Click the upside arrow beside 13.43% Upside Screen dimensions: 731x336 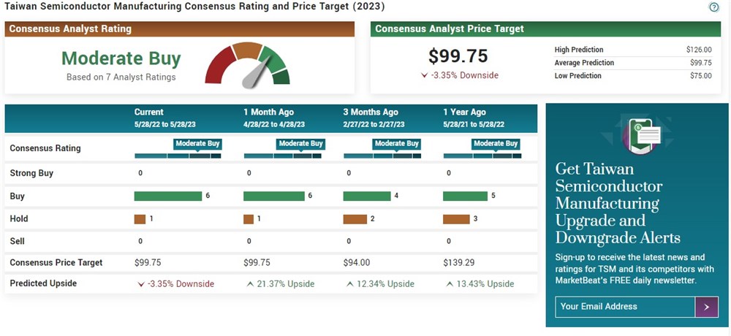pyautogui.click(x=449, y=283)
